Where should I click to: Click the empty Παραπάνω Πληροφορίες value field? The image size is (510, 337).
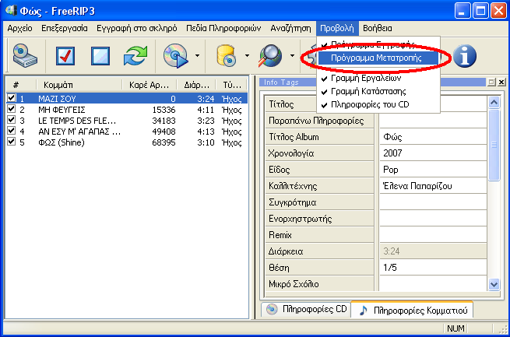click(433, 121)
